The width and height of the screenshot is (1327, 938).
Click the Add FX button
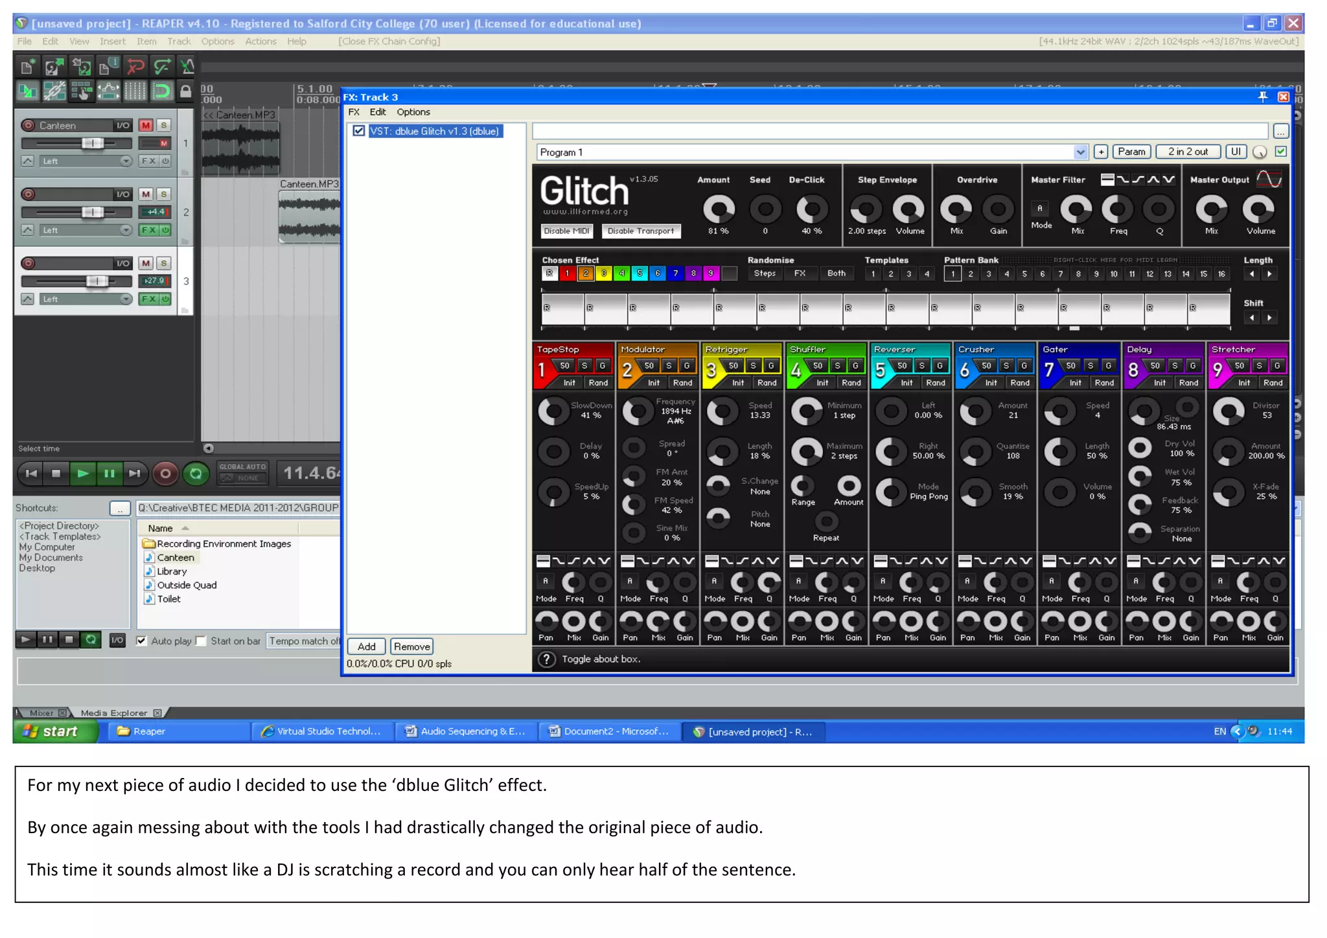coord(366,646)
